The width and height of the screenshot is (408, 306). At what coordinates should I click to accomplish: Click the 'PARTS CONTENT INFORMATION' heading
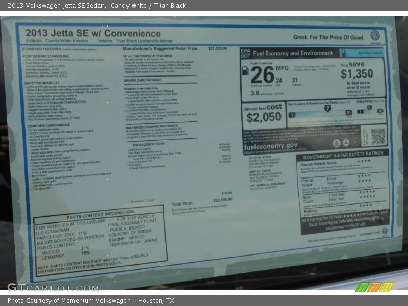click(x=100, y=215)
